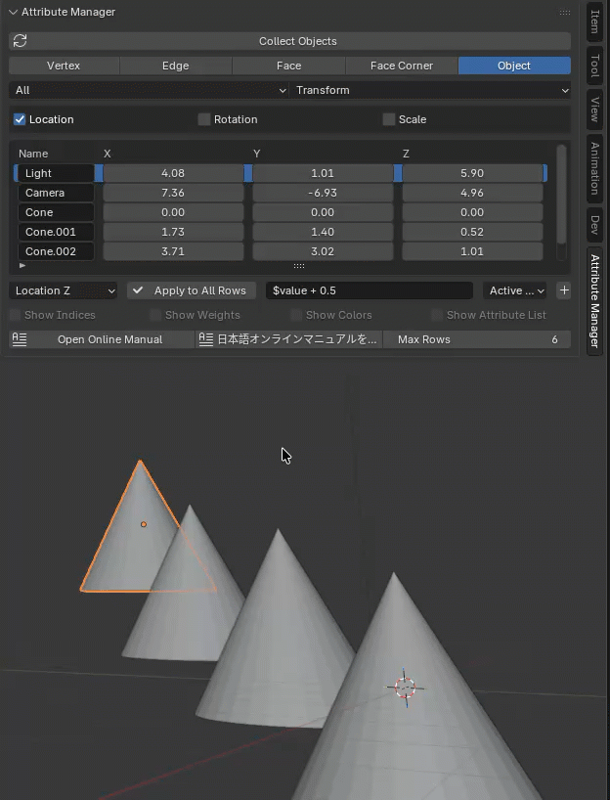
Task: Click the panel drag-handle dots icon
Action: click(564, 13)
